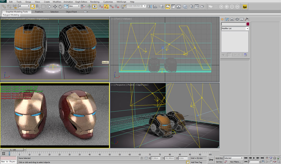The image size is (281, 164).
Task: Click the yellow 3pi toolbar icon
Action: (245, 7)
